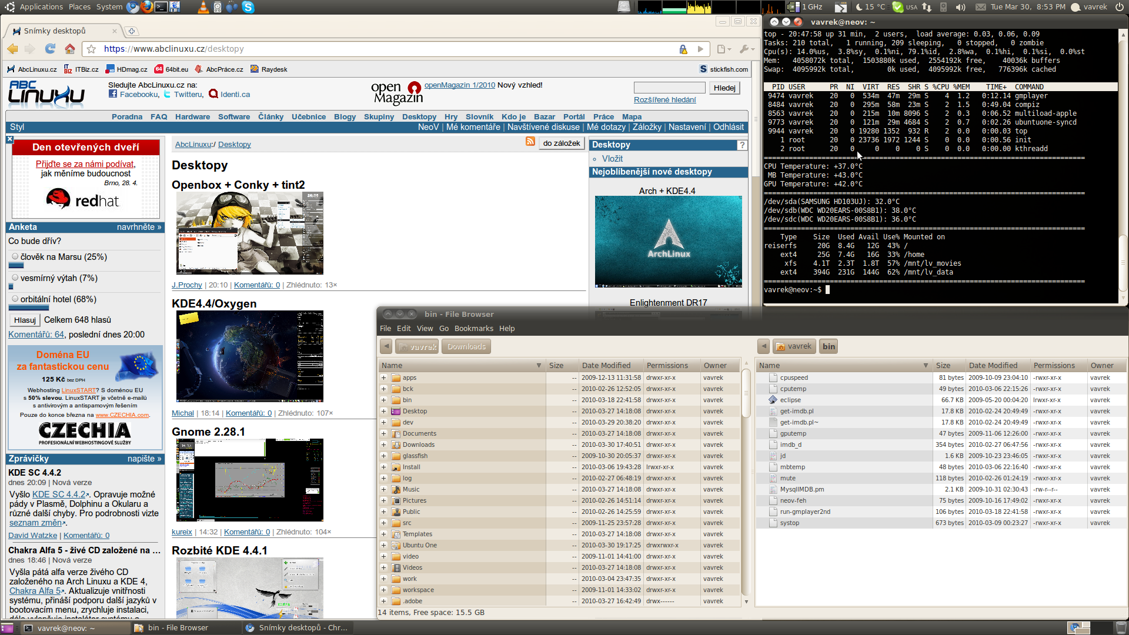The height and width of the screenshot is (635, 1129).
Task: Select the 'orbitální hotel' poll option
Action: [x=15, y=299]
